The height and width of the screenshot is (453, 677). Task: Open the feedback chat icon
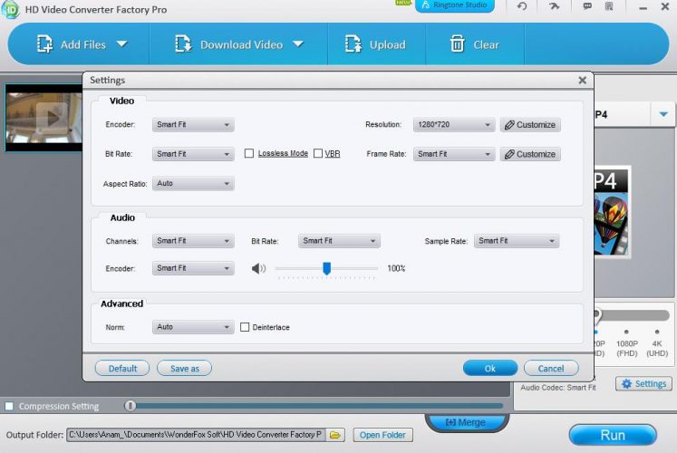587,6
